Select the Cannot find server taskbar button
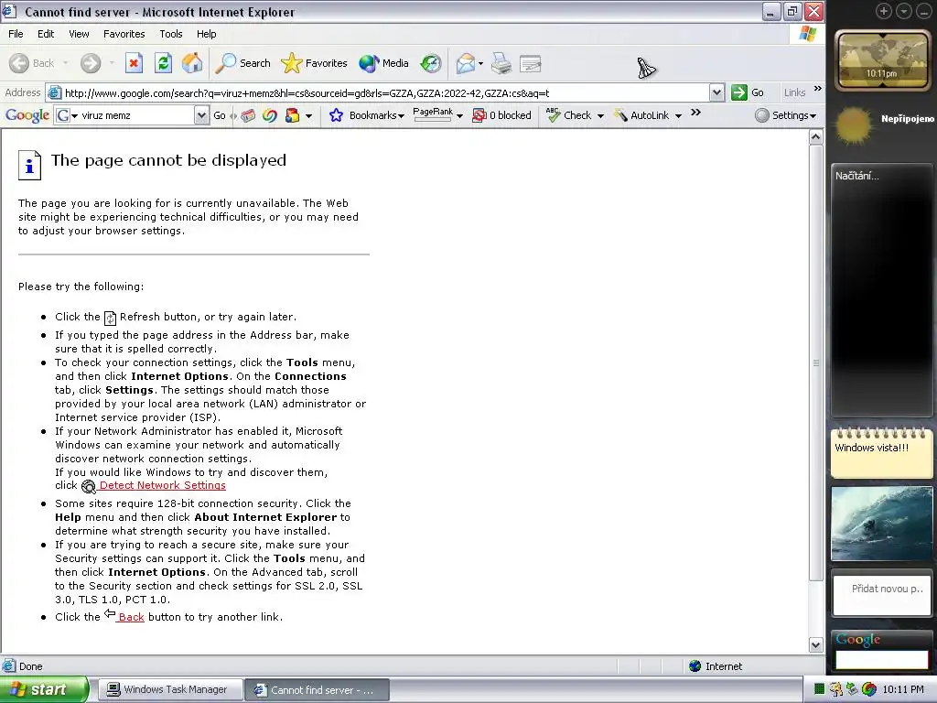The image size is (937, 703). pyautogui.click(x=318, y=689)
